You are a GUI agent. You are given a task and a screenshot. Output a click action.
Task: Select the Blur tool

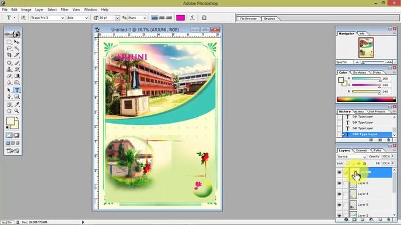point(9,82)
